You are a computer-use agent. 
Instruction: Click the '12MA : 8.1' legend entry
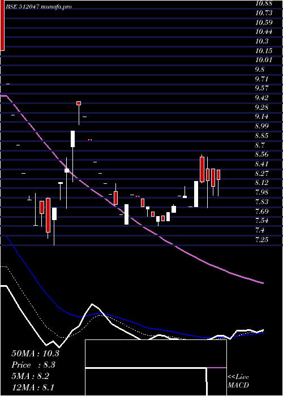(x=33, y=388)
